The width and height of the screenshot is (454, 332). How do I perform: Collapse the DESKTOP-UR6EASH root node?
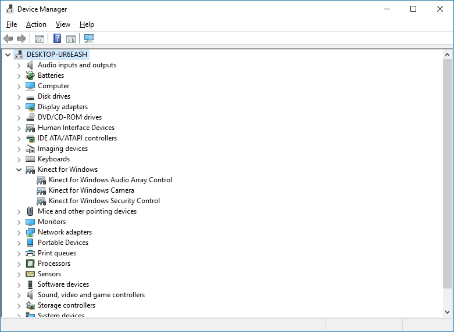point(8,55)
